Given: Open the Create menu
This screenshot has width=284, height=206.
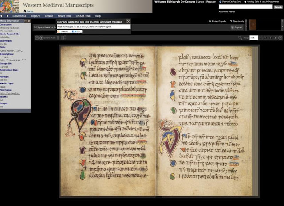Looking at the screenshot, I should tap(49, 16).
